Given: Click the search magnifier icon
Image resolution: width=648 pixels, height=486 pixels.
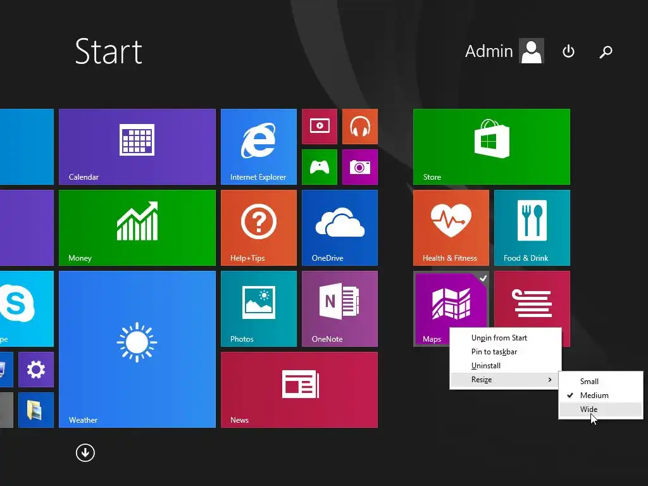Looking at the screenshot, I should coord(606,51).
